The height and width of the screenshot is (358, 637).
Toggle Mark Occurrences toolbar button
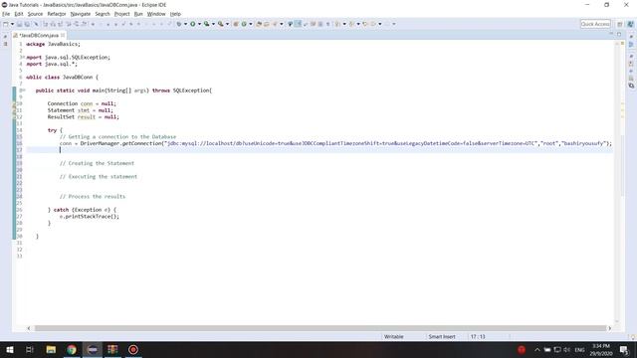coord(298,24)
